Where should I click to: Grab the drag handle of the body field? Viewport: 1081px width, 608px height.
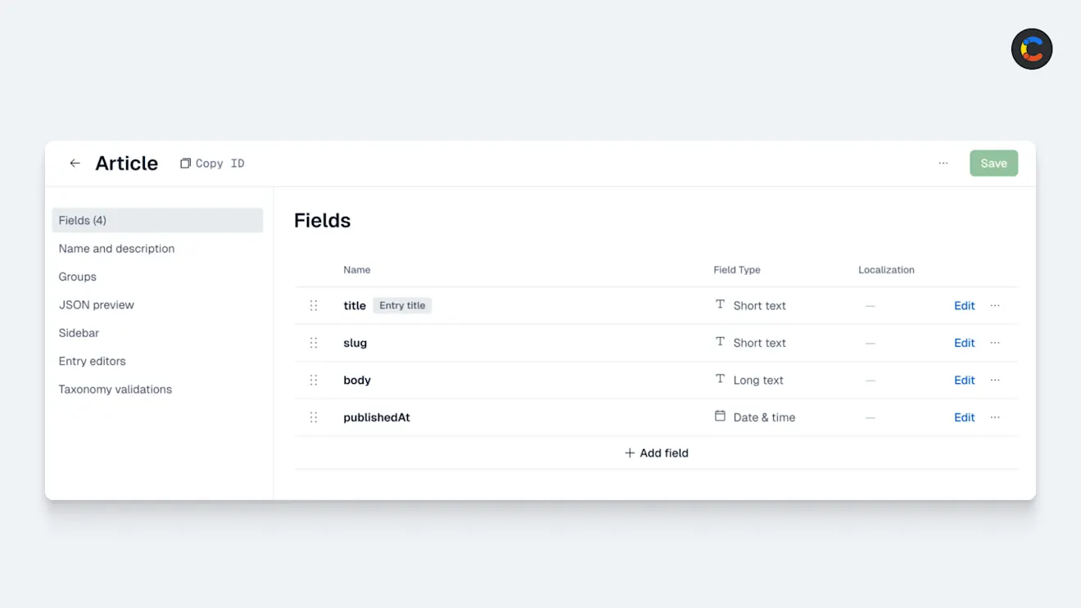(314, 380)
